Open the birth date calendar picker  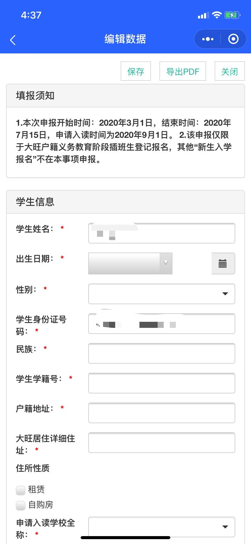pos(223,263)
